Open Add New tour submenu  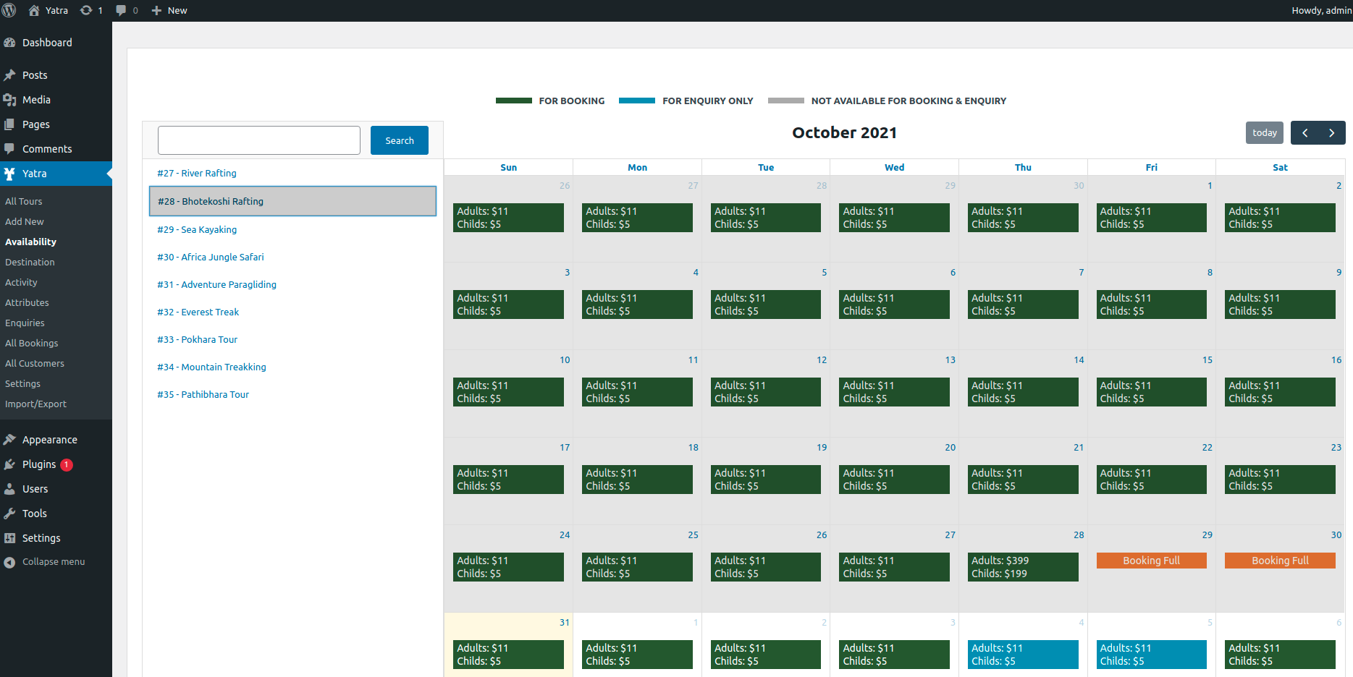pyautogui.click(x=25, y=222)
